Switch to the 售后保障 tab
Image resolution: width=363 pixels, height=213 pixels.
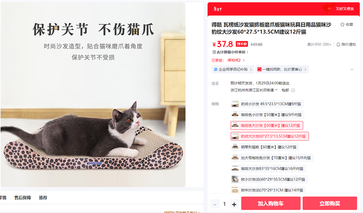coord(23,198)
